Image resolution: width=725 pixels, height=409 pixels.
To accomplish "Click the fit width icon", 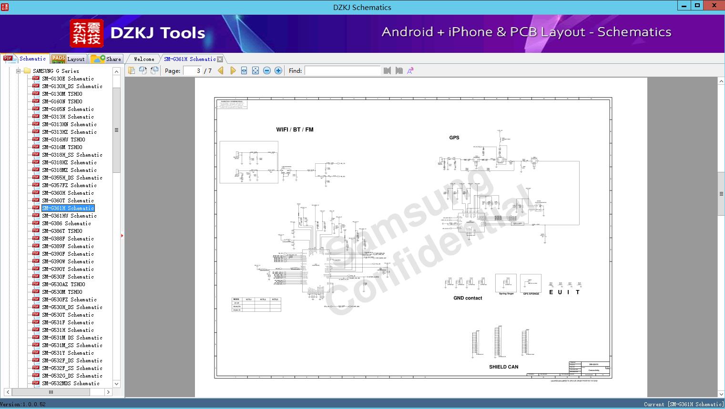I will click(244, 70).
